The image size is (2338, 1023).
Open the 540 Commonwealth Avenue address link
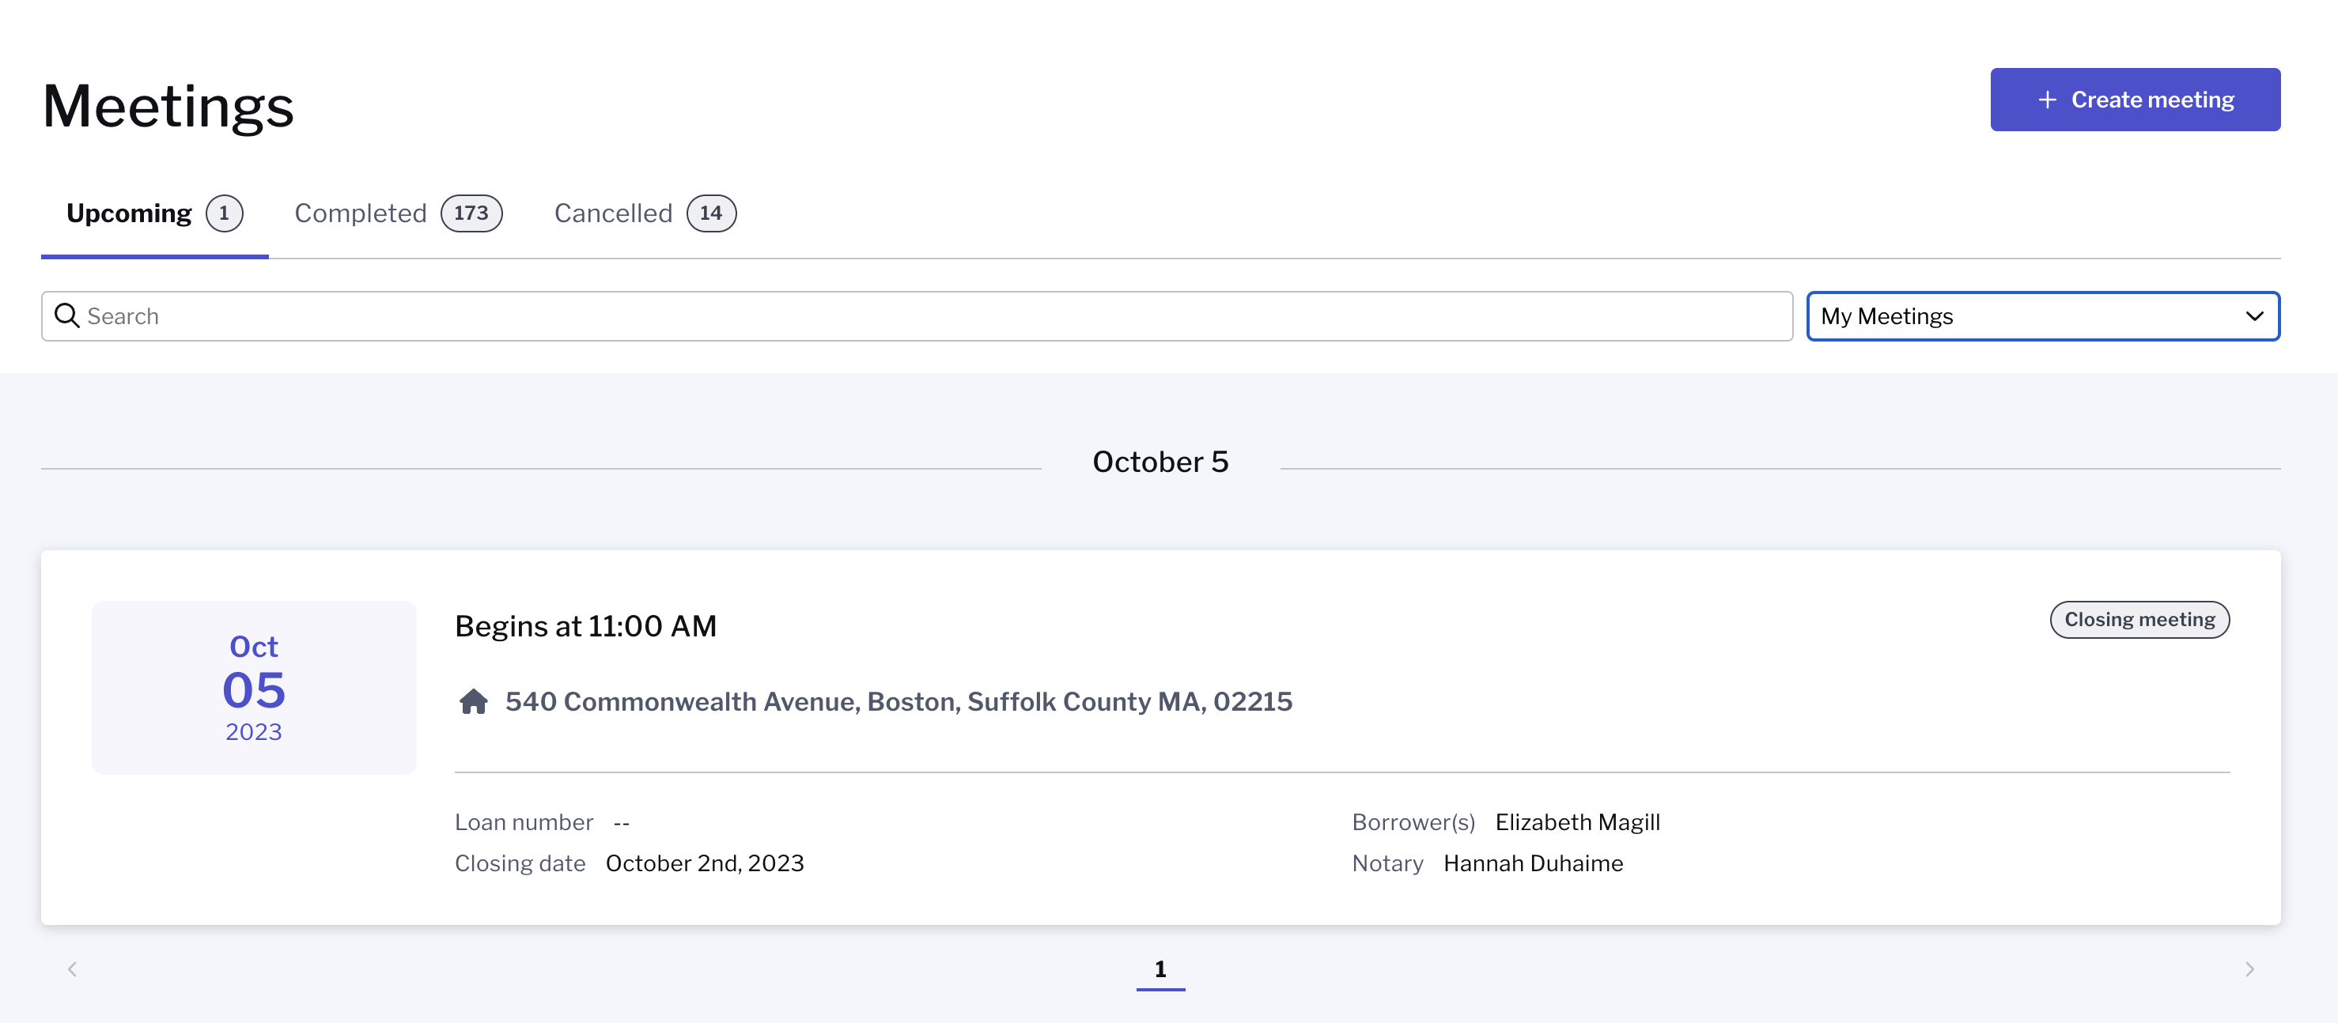click(x=899, y=701)
